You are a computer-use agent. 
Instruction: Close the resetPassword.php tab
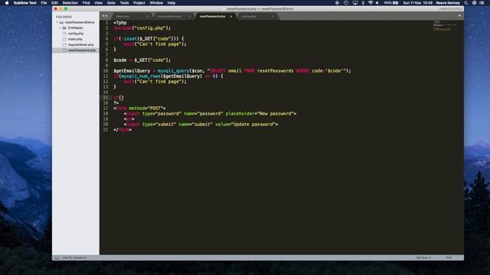[231, 16]
